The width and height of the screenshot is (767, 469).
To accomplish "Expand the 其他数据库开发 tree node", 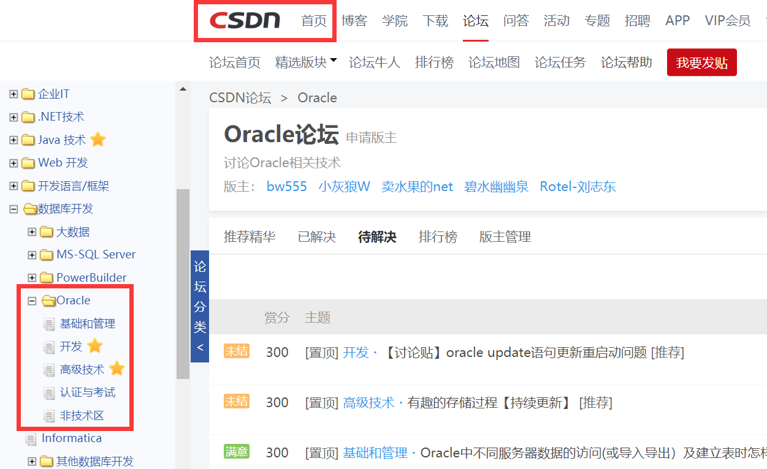I will click(x=32, y=462).
